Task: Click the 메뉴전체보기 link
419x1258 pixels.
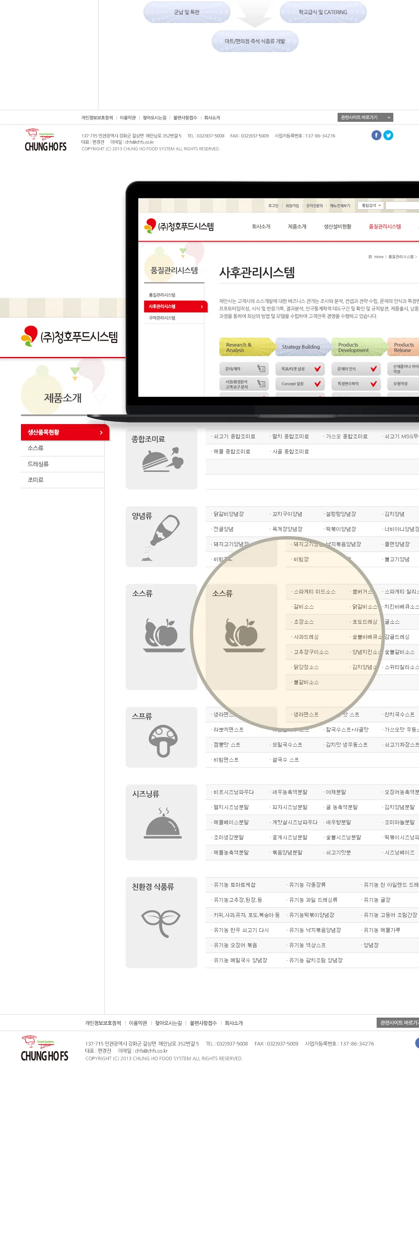Action: coord(340,206)
